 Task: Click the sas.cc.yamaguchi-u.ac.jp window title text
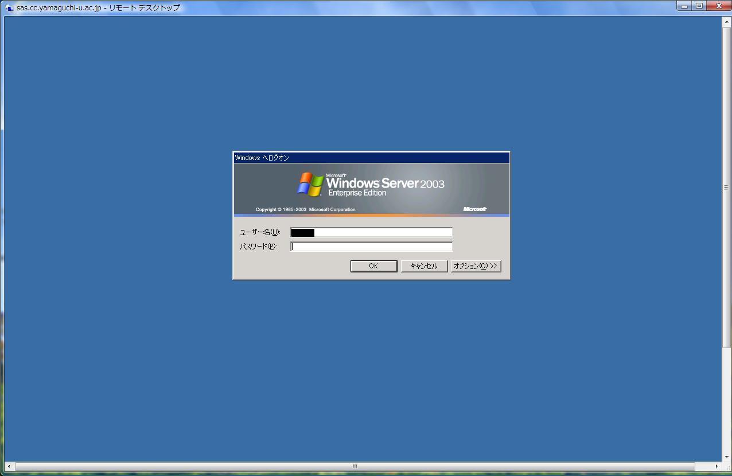(x=98, y=8)
